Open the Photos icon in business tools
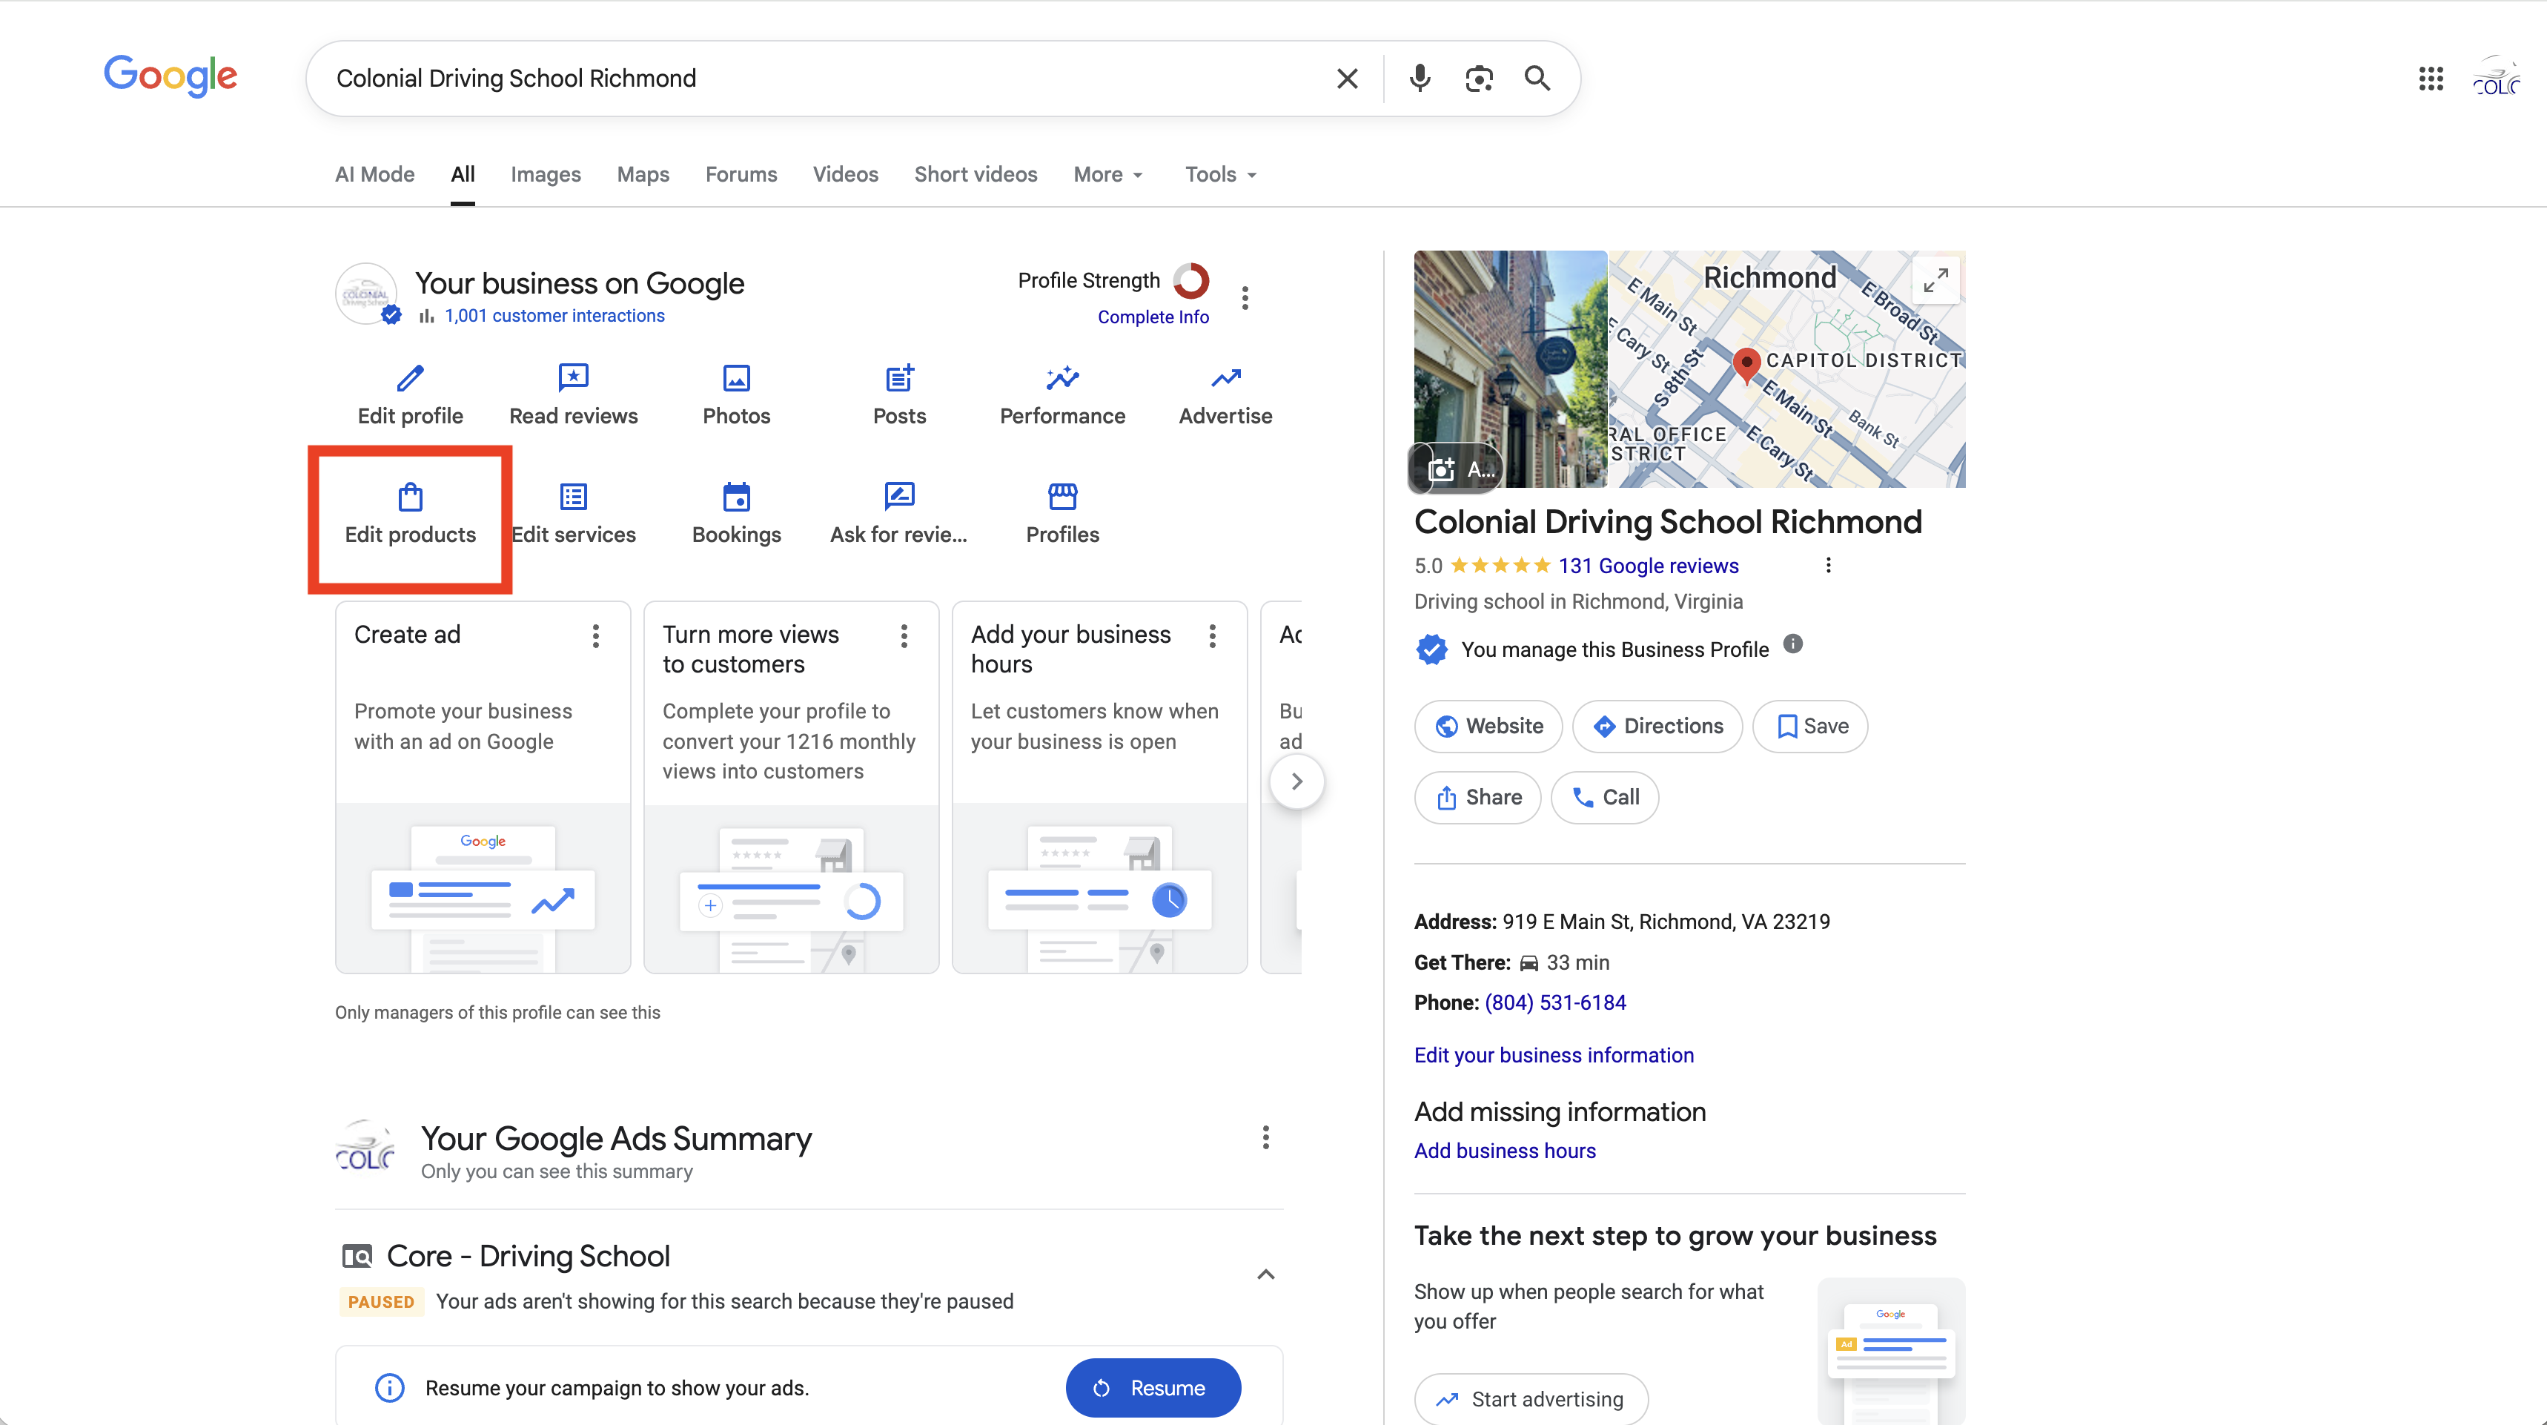This screenshot has height=1425, width=2547. 737,396
